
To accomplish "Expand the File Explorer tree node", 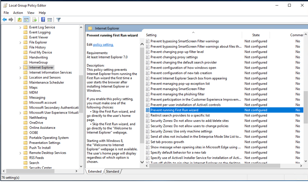I will [20, 43].
